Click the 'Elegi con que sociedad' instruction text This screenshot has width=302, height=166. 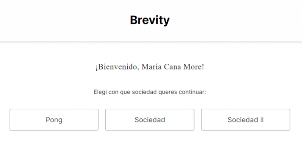pos(150,92)
